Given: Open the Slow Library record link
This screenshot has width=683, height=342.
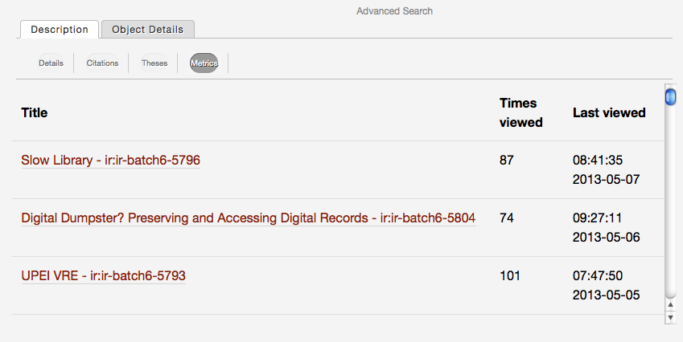Looking at the screenshot, I should (110, 161).
